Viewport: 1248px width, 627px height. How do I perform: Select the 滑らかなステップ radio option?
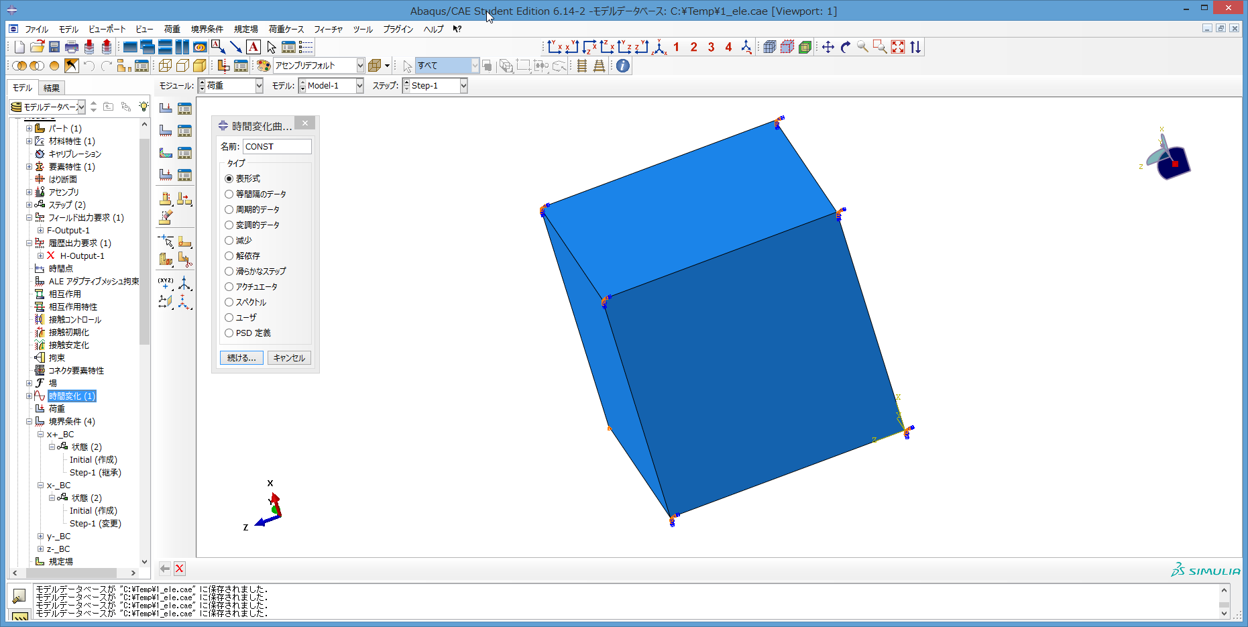point(229,271)
